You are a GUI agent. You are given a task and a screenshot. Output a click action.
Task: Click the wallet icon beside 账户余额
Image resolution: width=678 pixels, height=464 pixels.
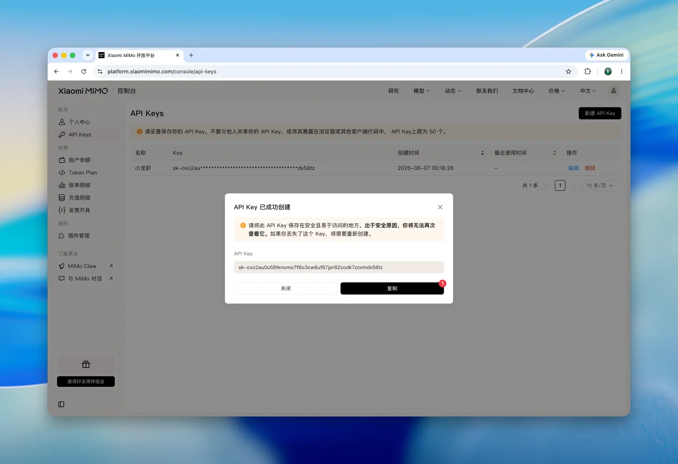(62, 160)
